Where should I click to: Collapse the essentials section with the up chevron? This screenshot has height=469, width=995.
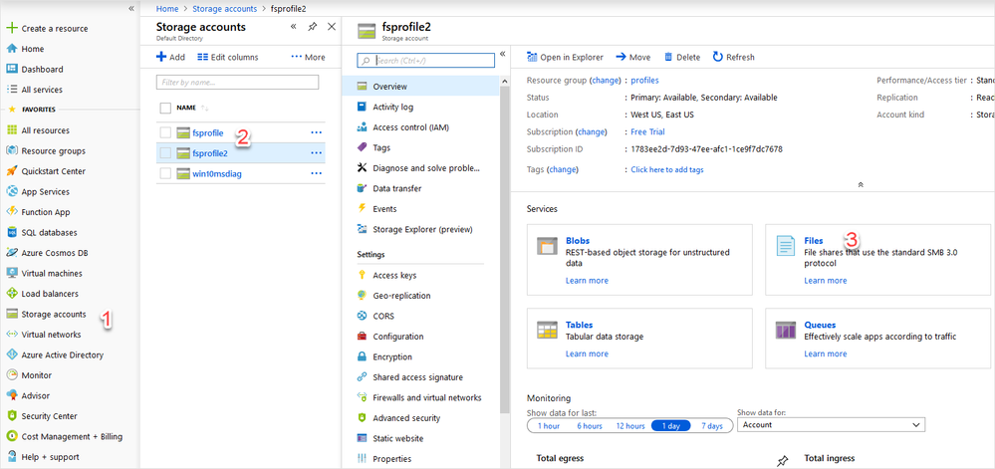861,184
